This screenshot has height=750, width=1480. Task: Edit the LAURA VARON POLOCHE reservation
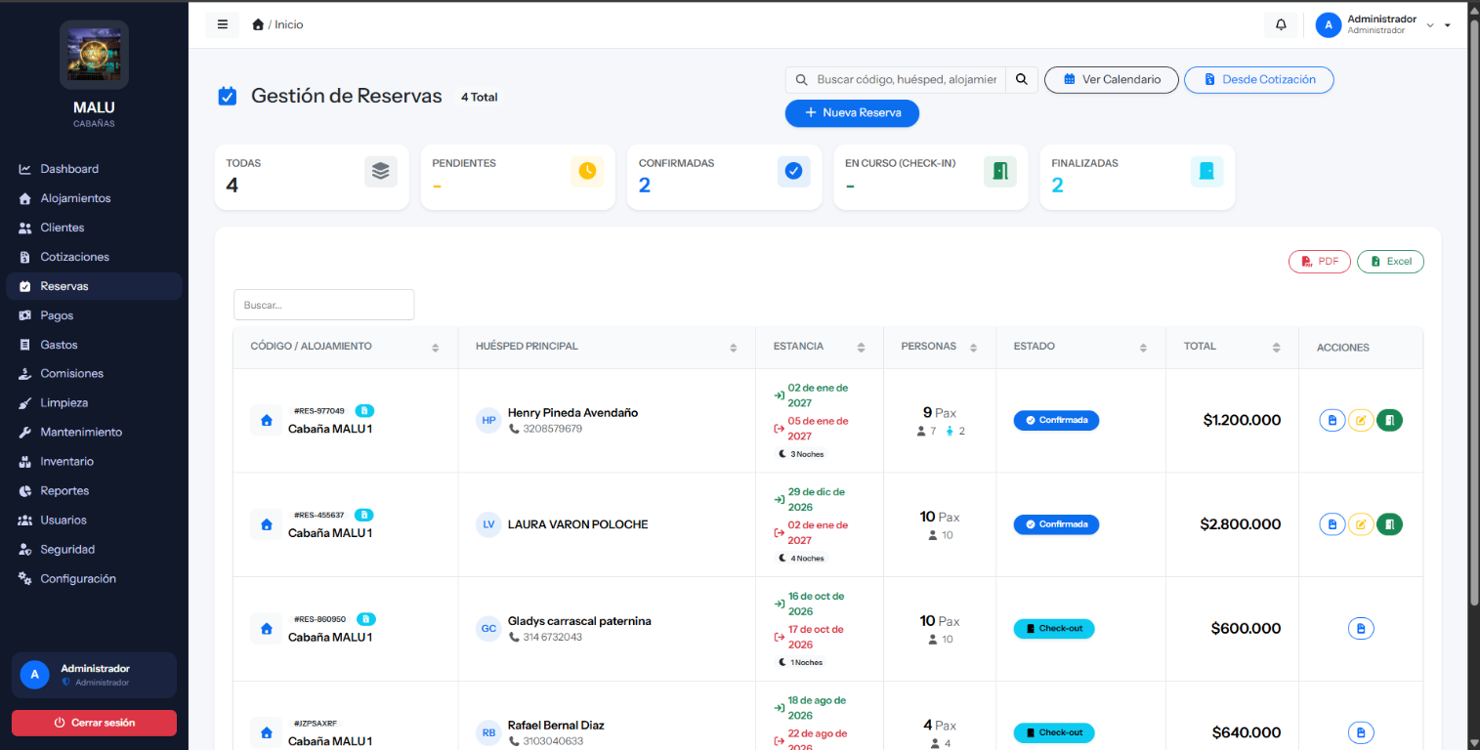click(x=1361, y=524)
